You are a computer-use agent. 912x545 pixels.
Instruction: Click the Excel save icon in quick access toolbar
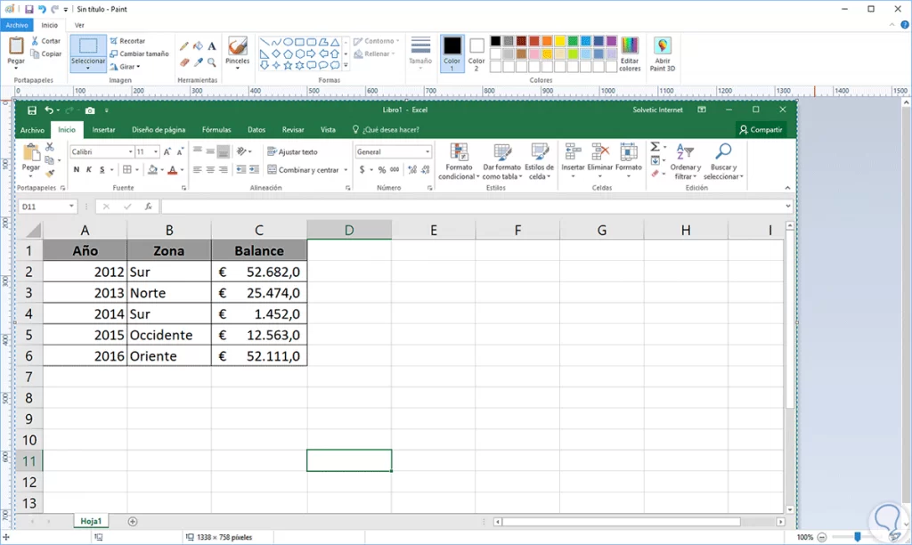32,110
